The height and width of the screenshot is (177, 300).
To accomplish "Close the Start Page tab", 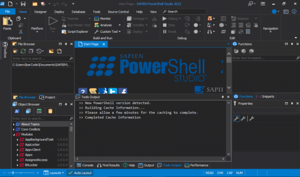I will tap(104, 44).
